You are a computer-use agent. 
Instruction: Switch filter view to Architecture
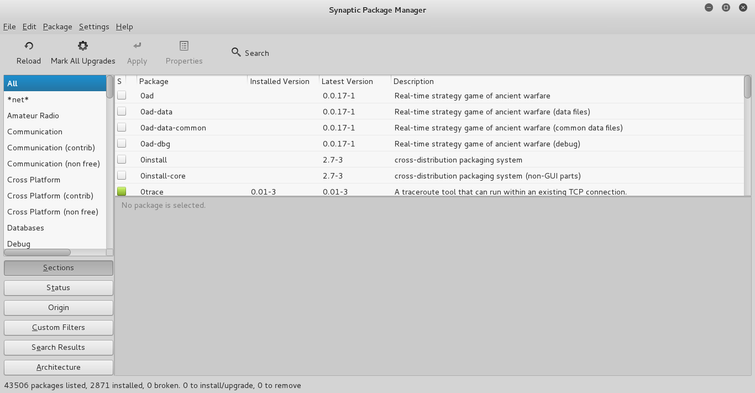59,367
